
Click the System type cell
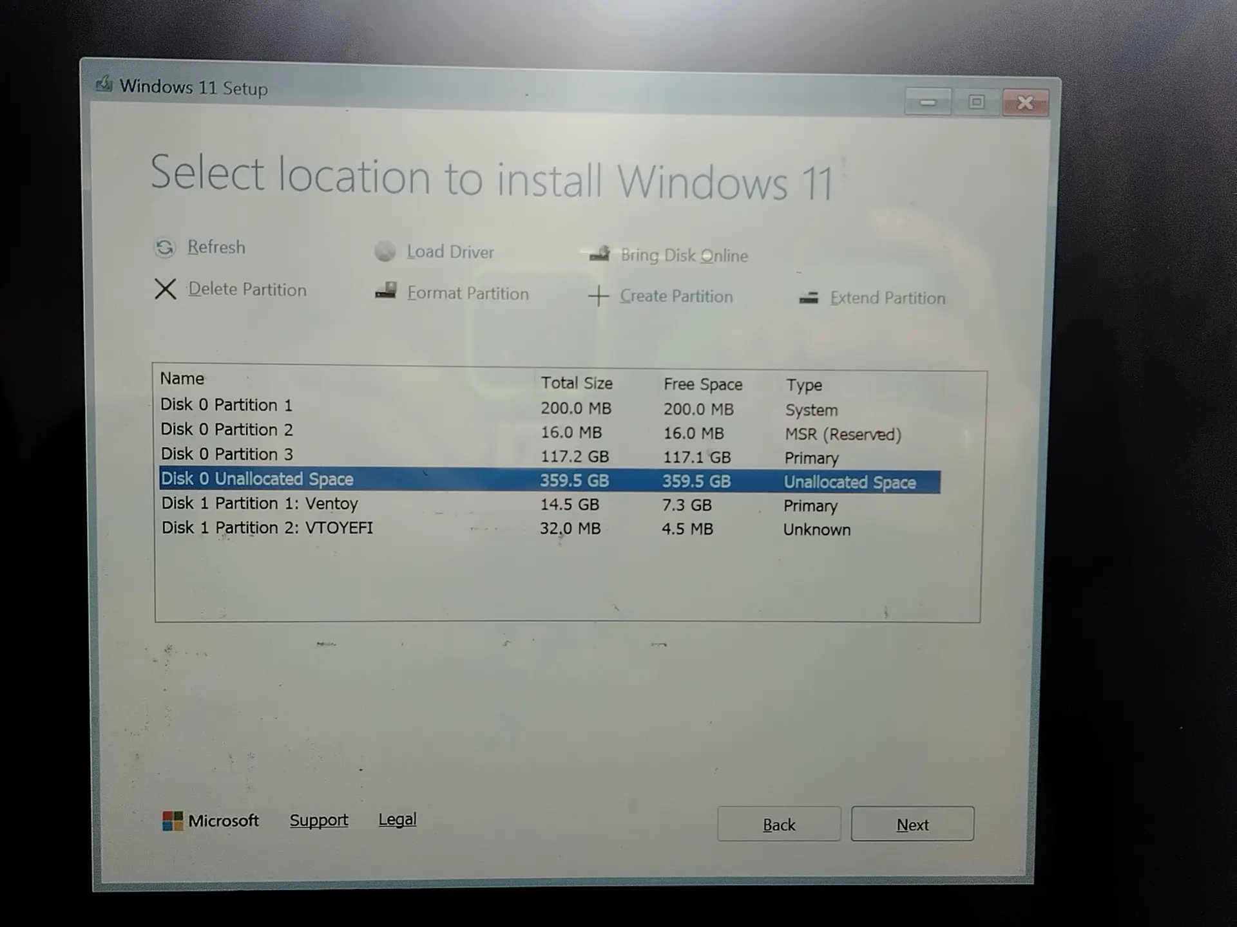pyautogui.click(x=812, y=410)
